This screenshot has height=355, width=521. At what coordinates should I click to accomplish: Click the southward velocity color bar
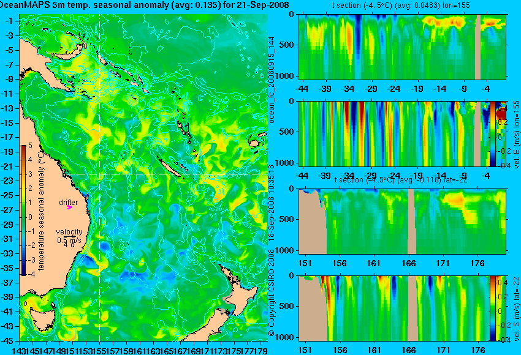492,308
